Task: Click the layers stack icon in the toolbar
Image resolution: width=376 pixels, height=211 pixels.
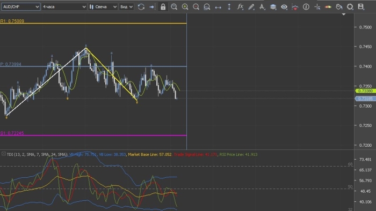Action: 273,6
